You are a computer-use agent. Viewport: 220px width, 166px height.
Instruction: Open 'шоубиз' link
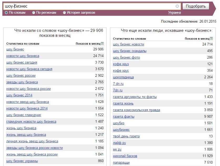pos(119,123)
